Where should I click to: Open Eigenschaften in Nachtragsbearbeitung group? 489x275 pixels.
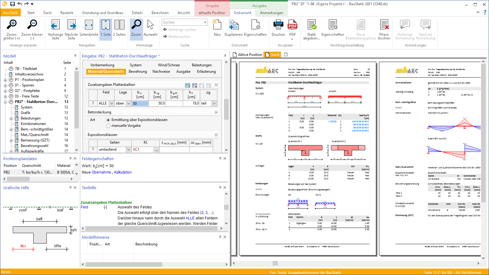coord(333,25)
